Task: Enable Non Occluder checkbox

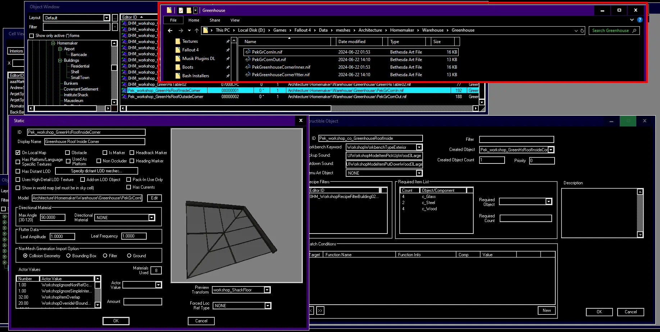Action: 99,161
